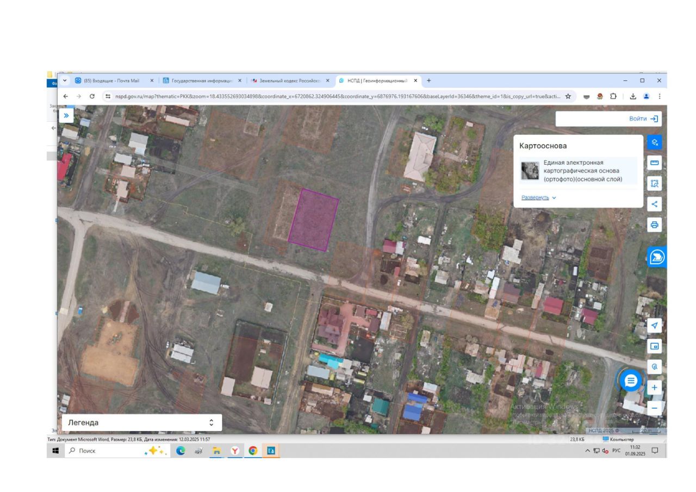Screen dimensions: 696x492
Task: Open the browser extensions puzzle icon
Action: (x=613, y=96)
